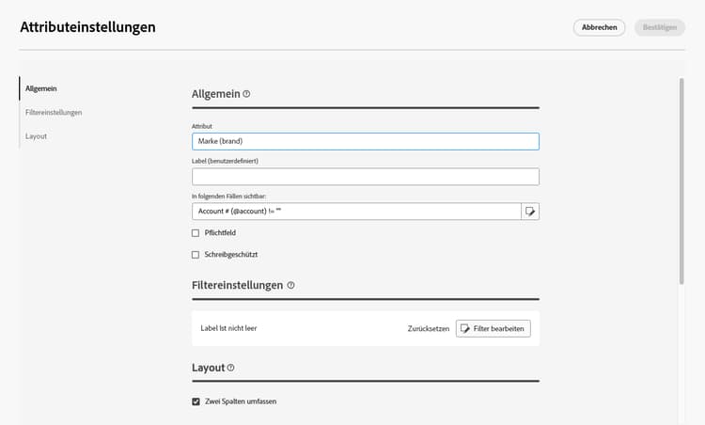Image resolution: width=705 pixels, height=425 pixels.
Task: Click the help icon beside the Layout heading
Action: (x=231, y=368)
